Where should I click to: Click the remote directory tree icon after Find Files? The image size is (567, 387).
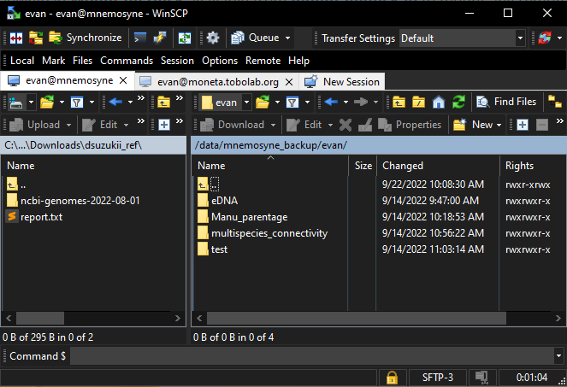[x=554, y=103]
